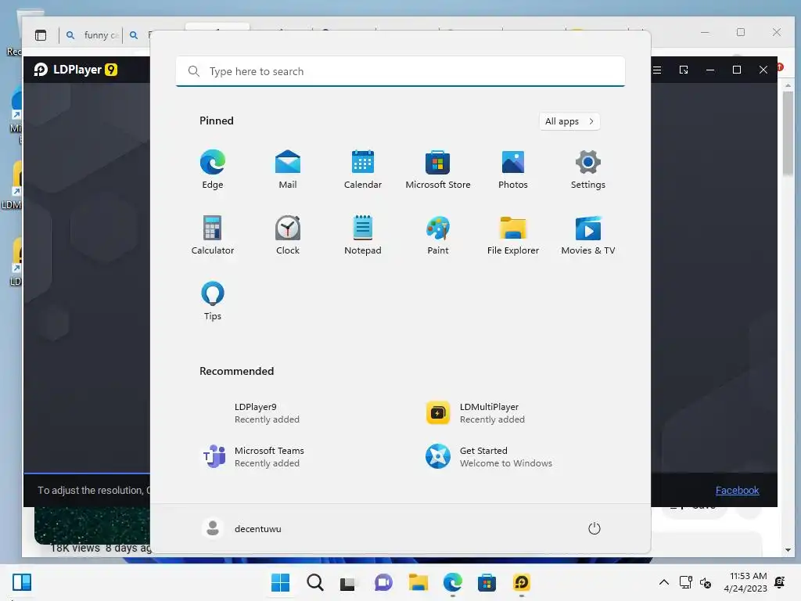Open Edge from pinned apps

213,169
